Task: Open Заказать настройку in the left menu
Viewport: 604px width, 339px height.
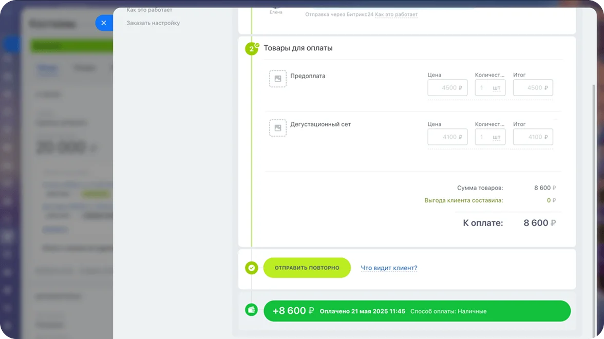Action: tap(153, 23)
